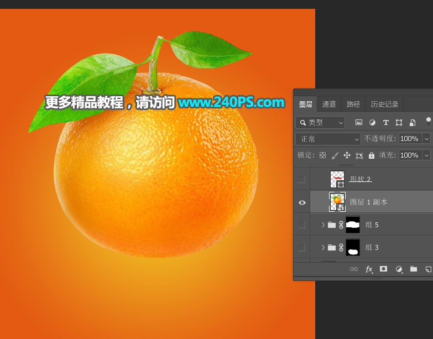Create a new group folder icon
433x339 pixels.
(x=414, y=269)
